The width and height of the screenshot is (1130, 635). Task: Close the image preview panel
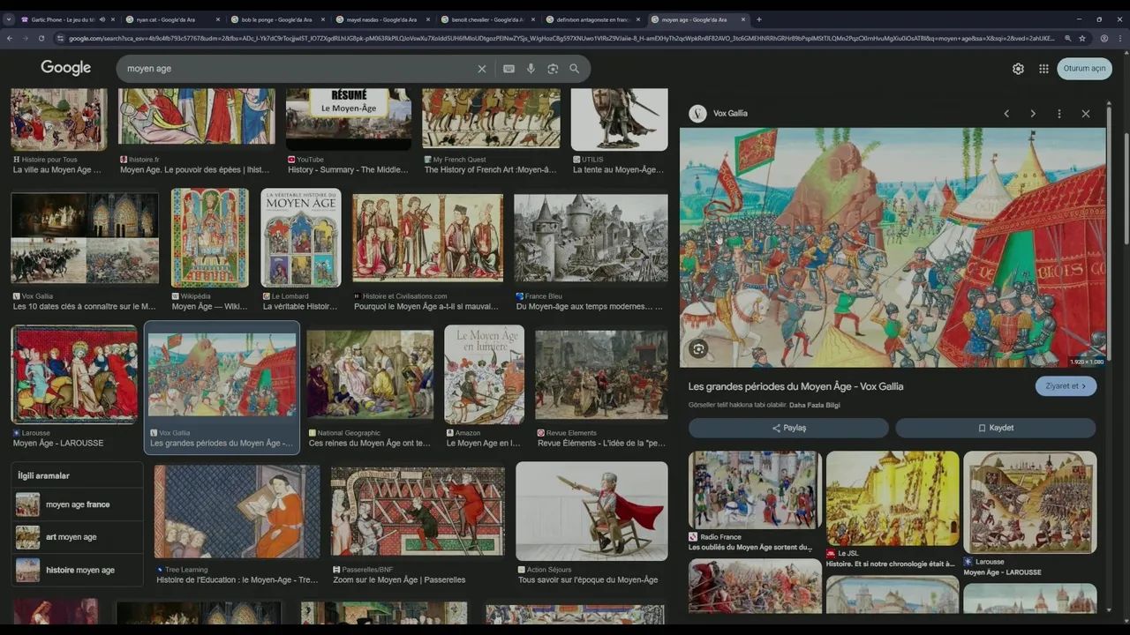(x=1086, y=114)
